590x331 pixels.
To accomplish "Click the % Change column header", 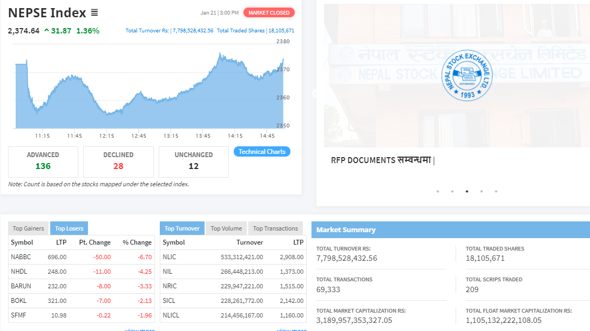I will pos(137,242).
